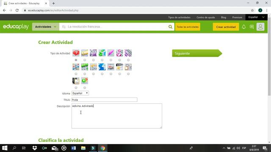The height and width of the screenshot is (152, 271).
Task: Open Centro de ayuda
Action: [206, 17]
